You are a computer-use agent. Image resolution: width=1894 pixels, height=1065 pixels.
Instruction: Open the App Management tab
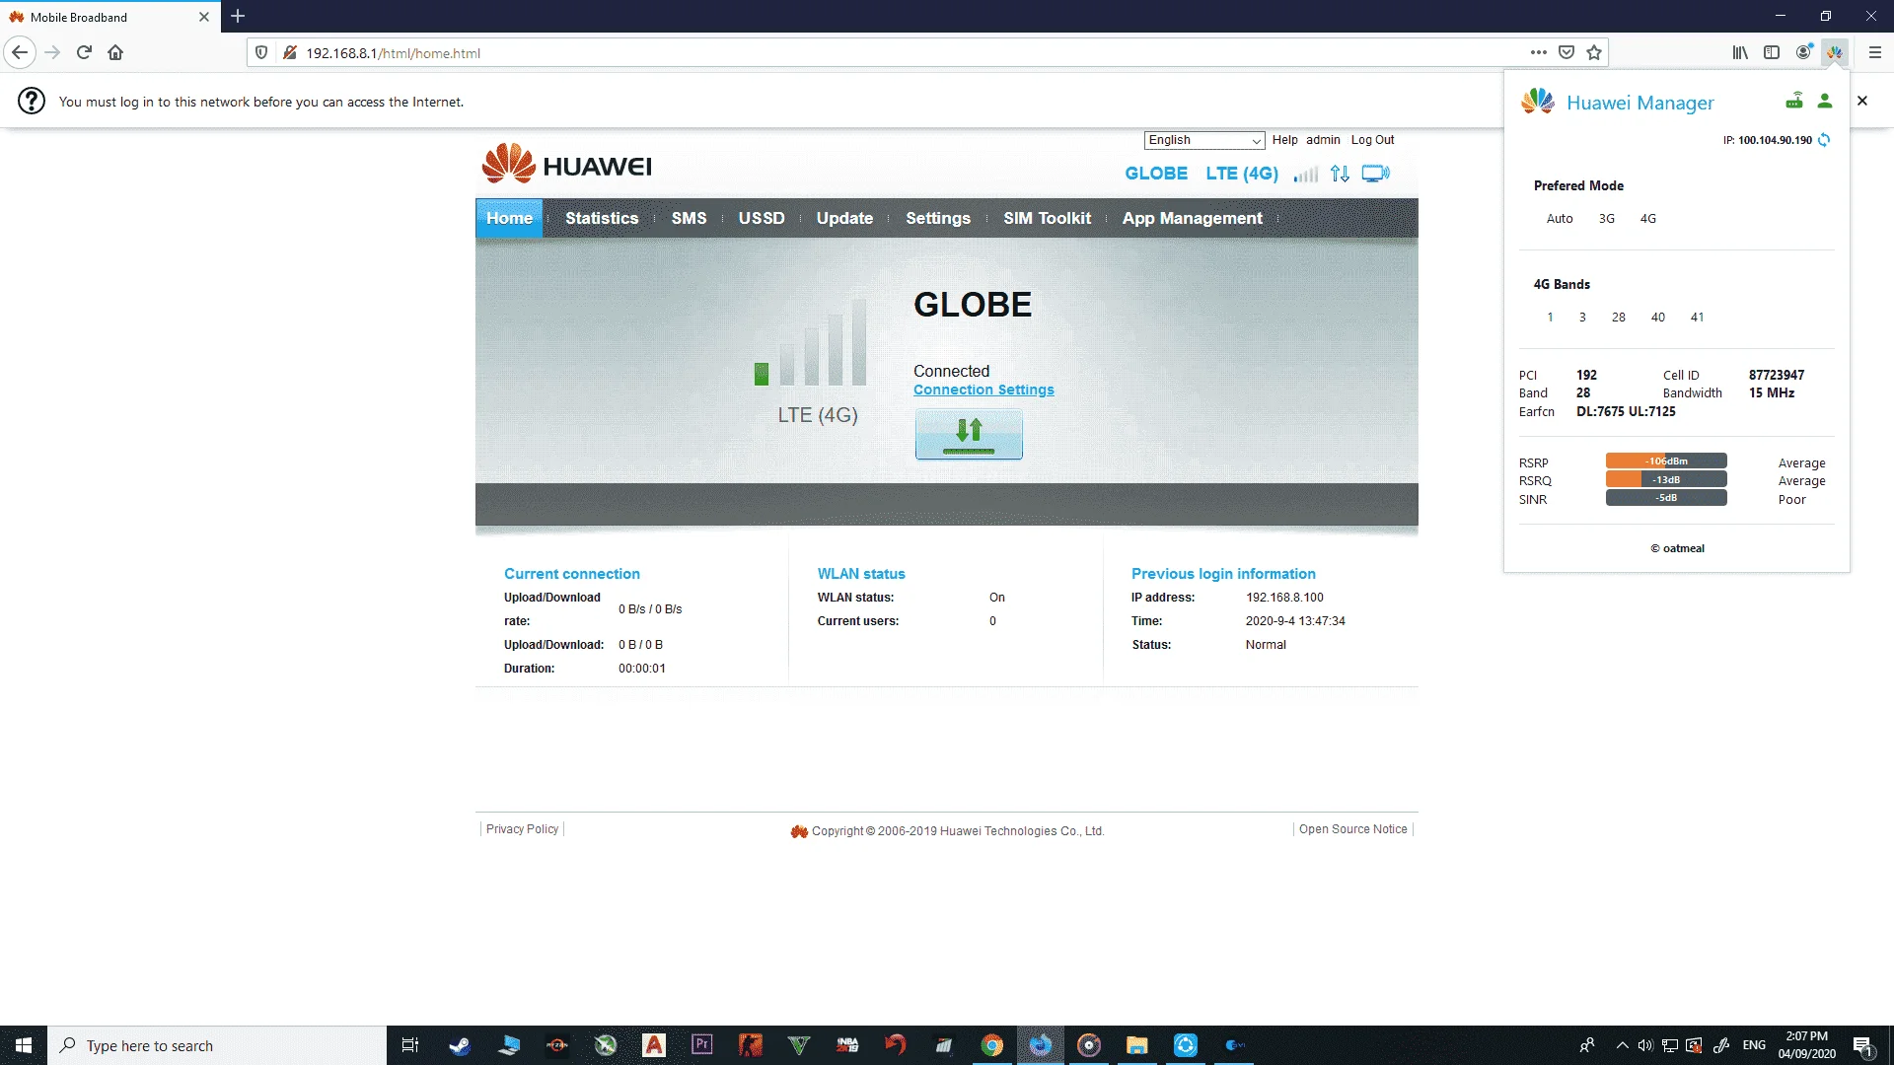1192,218
